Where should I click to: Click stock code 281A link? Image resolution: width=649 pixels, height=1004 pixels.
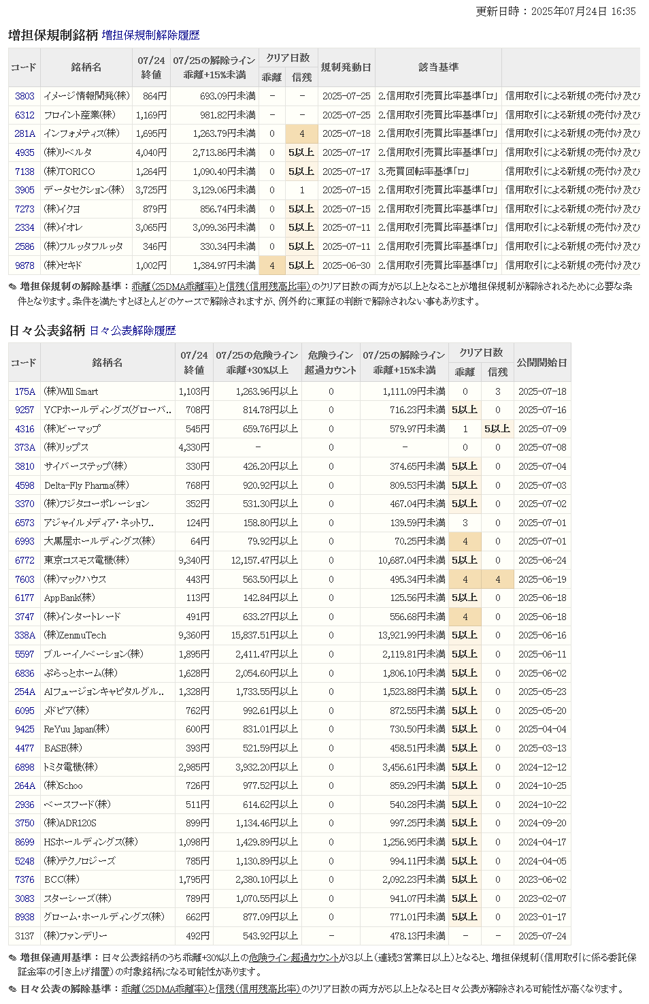point(24,133)
